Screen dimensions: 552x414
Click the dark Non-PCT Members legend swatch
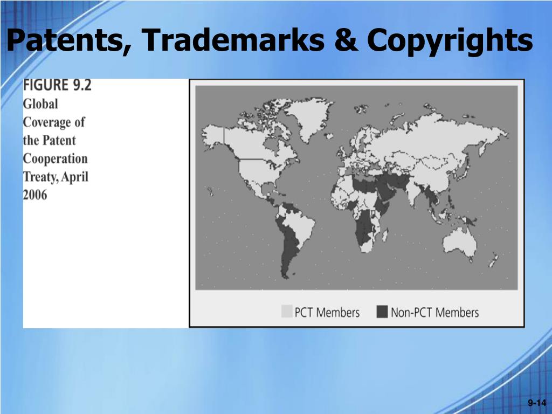(382, 312)
